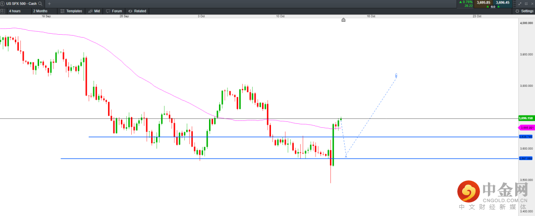
Task: Click the projection arrow endpoint handle
Action: tap(396, 76)
